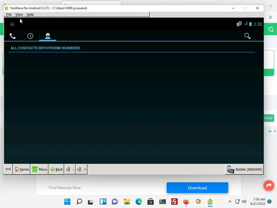Open the notification badge in system tray
The image size is (277, 208).
(269, 201)
